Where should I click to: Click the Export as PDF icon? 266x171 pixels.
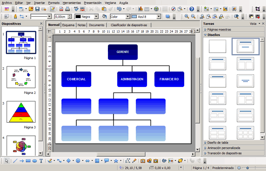pyautogui.click(x=61, y=9)
